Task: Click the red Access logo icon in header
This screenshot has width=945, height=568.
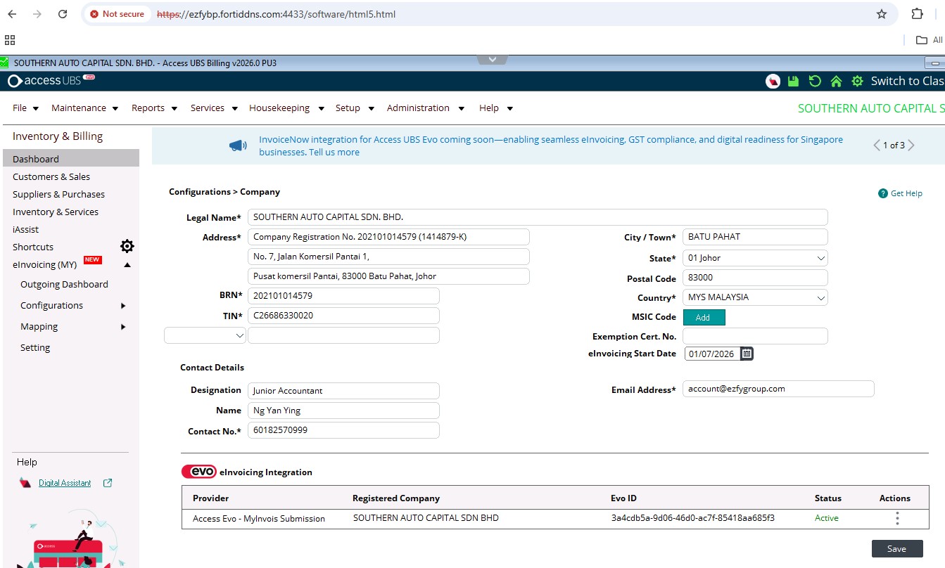Action: tap(773, 81)
